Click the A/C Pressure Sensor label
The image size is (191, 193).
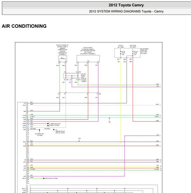88,51
